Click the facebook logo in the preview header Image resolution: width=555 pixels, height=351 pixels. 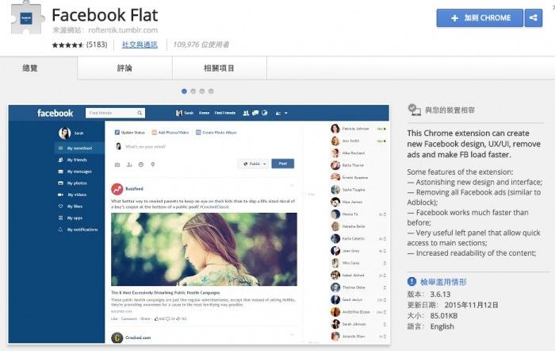coord(55,113)
